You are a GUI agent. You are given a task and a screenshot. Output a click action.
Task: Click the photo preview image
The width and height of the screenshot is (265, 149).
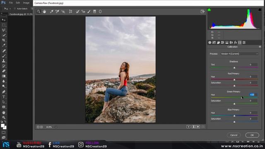(x=120, y=70)
